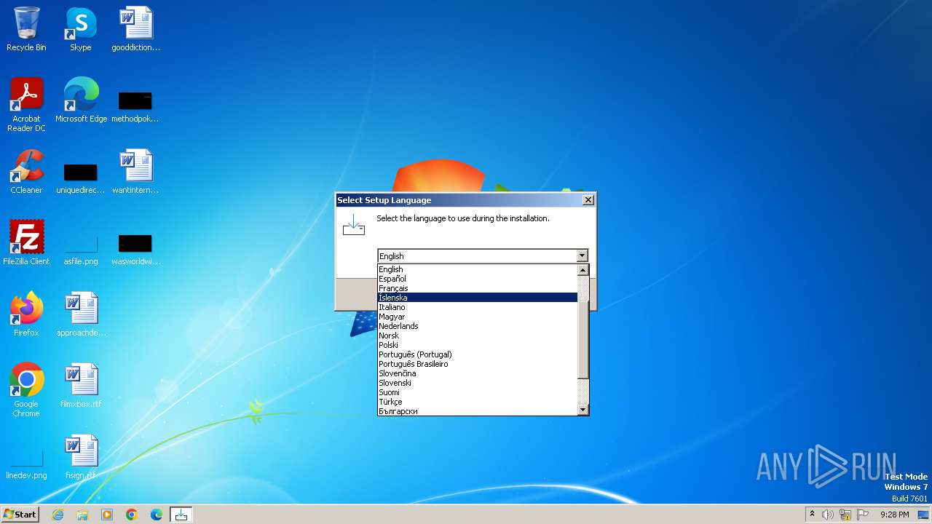The height and width of the screenshot is (524, 932).
Task: Show hidden system tray icons
Action: coord(812,515)
